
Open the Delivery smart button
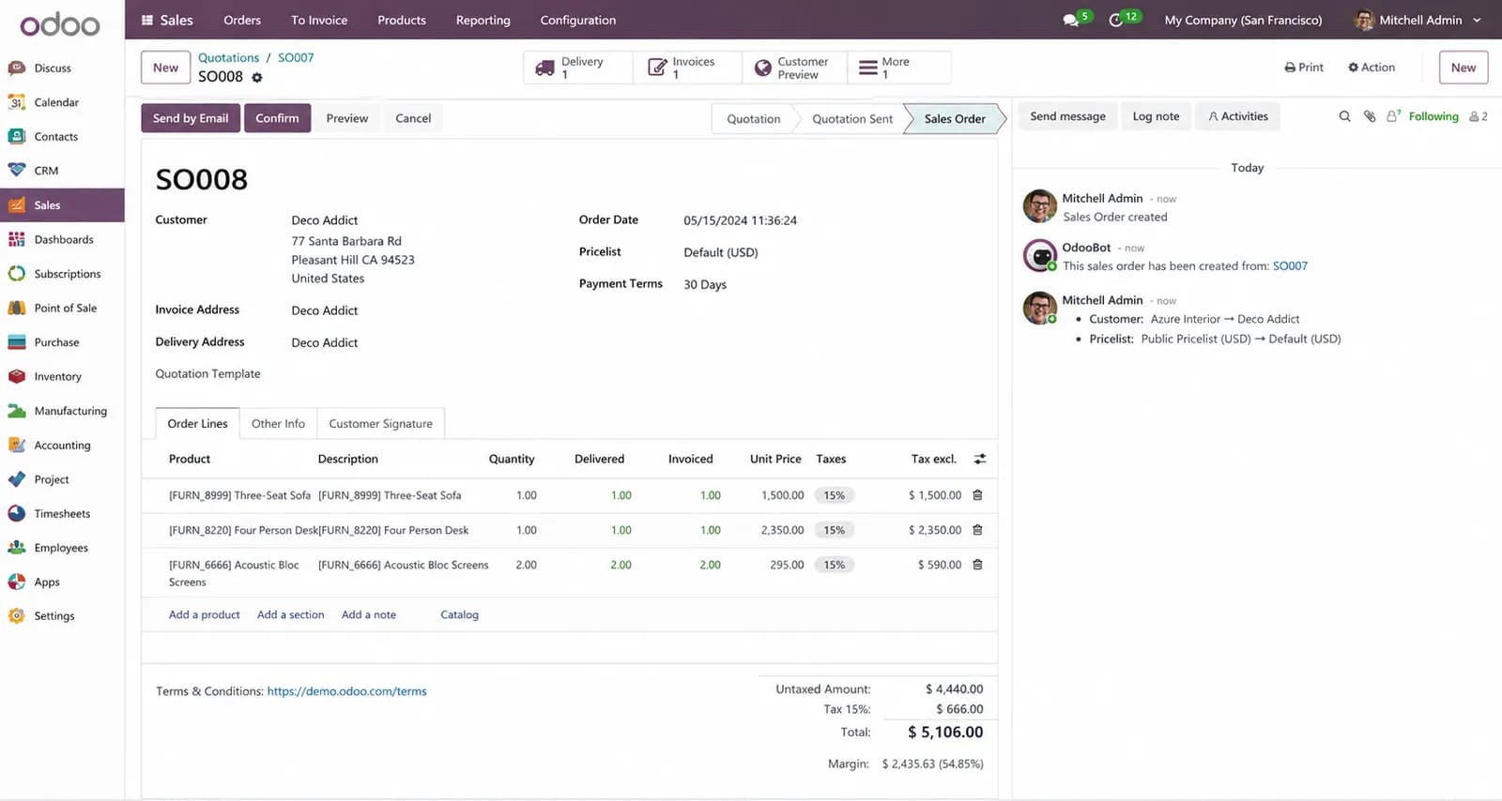coord(578,68)
